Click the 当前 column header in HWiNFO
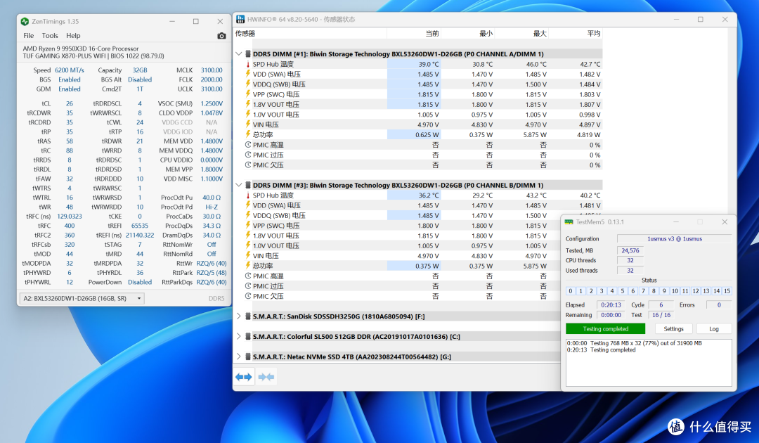This screenshot has height=443, width=759. (x=432, y=34)
